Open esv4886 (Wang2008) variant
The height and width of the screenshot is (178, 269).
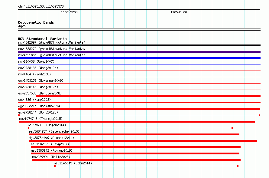coord(34,100)
